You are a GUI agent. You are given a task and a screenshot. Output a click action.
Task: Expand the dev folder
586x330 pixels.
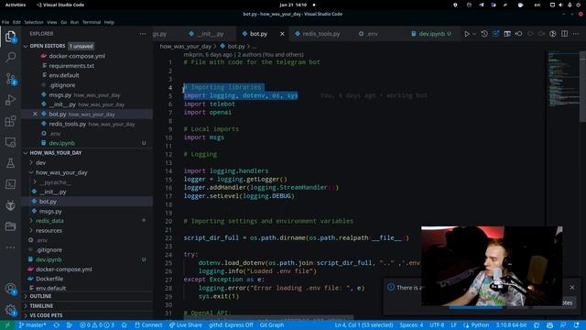point(31,163)
